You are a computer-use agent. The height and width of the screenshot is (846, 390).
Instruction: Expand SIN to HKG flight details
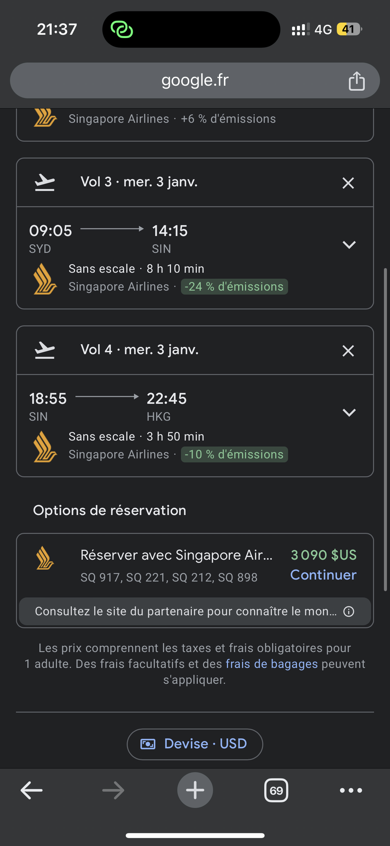pyautogui.click(x=349, y=412)
